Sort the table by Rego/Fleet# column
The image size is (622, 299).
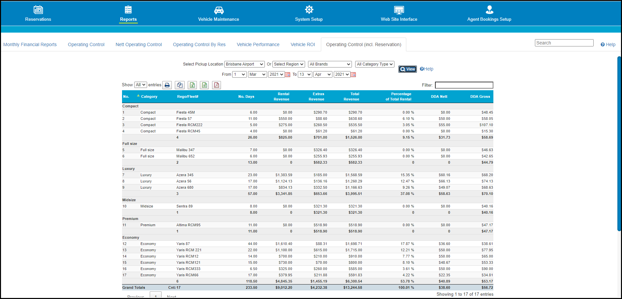click(x=188, y=96)
